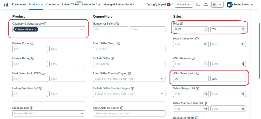
Task: Click the notification bell icon
Action: click(206, 5)
